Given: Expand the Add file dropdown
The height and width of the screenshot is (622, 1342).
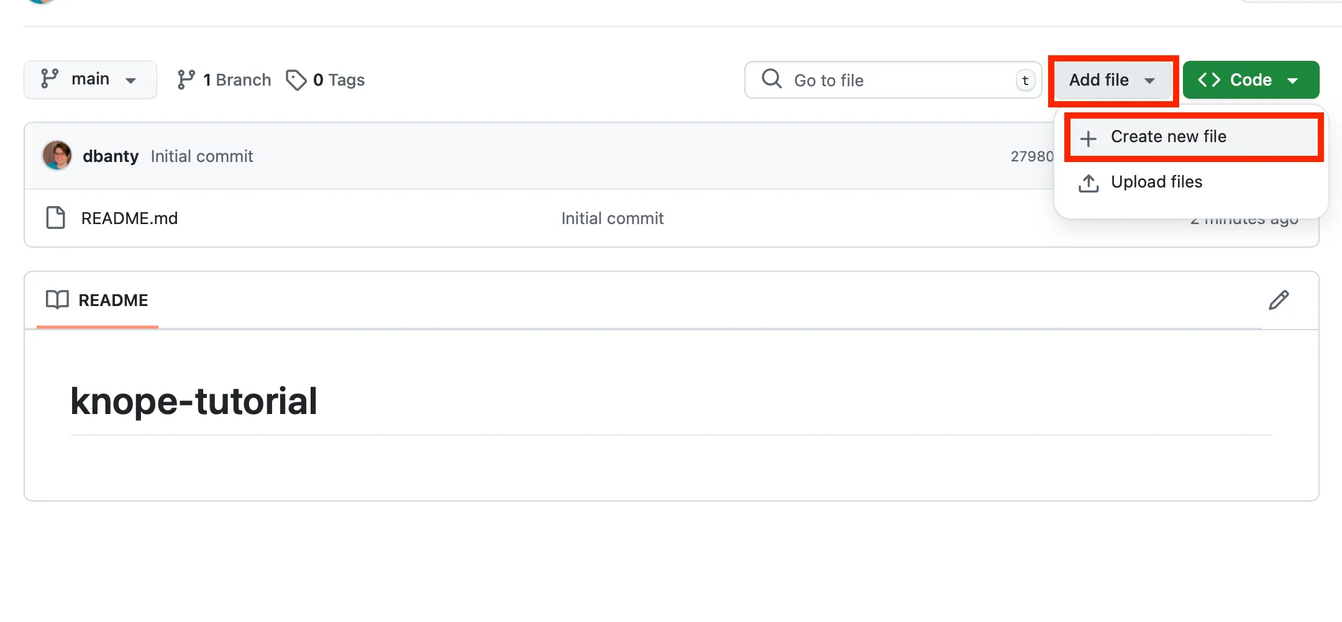Looking at the screenshot, I should click(x=1112, y=79).
